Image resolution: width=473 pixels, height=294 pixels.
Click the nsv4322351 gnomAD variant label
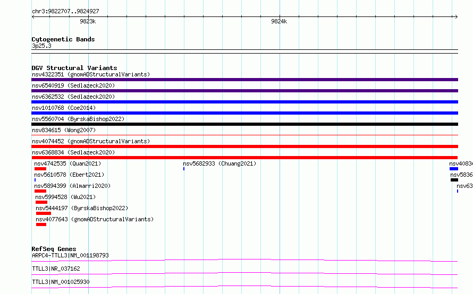tap(91, 74)
